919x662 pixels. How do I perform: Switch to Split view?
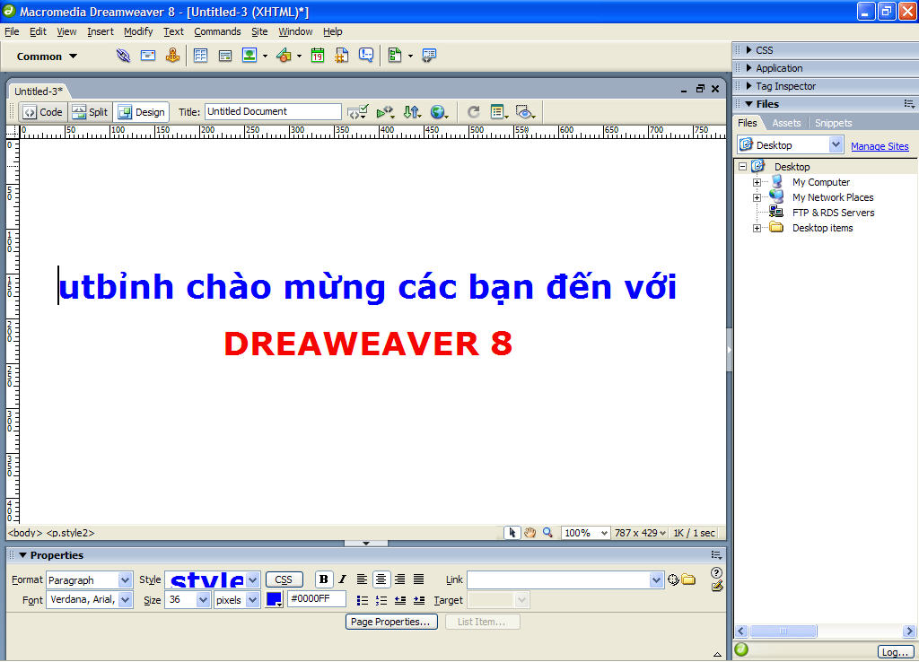pyautogui.click(x=91, y=112)
